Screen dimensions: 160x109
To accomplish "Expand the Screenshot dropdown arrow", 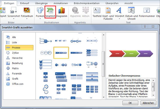I will tap(14, 19).
